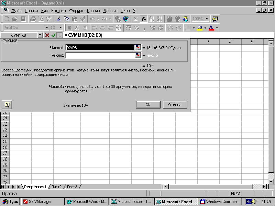This screenshot has height=206, width=275.
Task: Click the New workbook icon
Action: (x=7, y=19)
